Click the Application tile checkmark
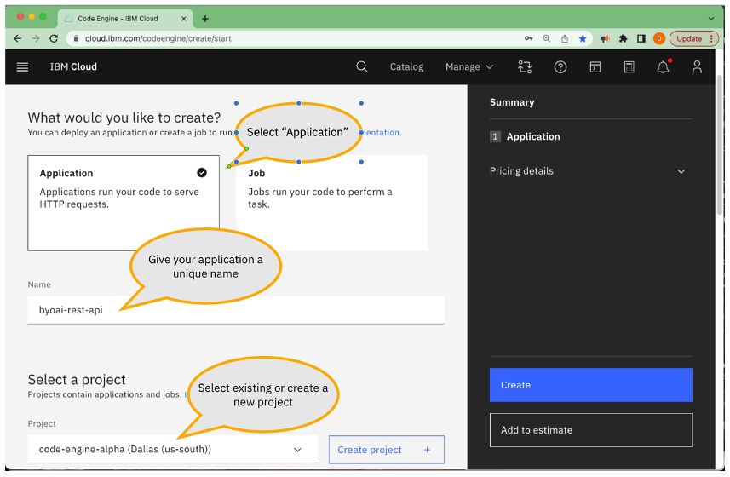 202,173
